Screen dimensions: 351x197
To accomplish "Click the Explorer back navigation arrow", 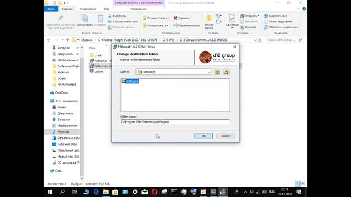I will 49,40.
